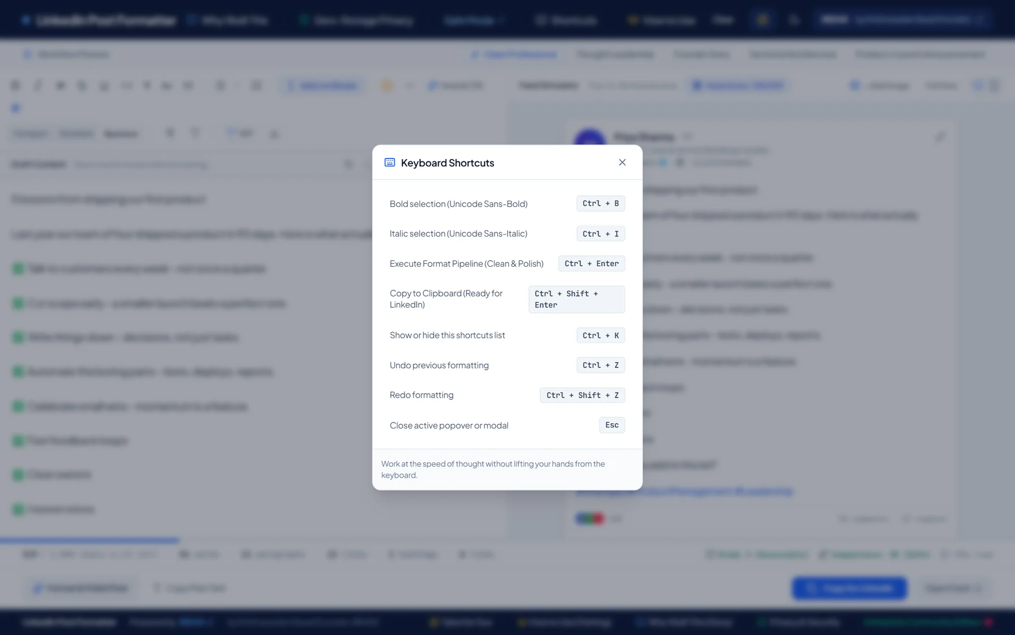1015x635 pixels.
Task: Click 'Show or hide this shortcuts list' text
Action: [447, 335]
